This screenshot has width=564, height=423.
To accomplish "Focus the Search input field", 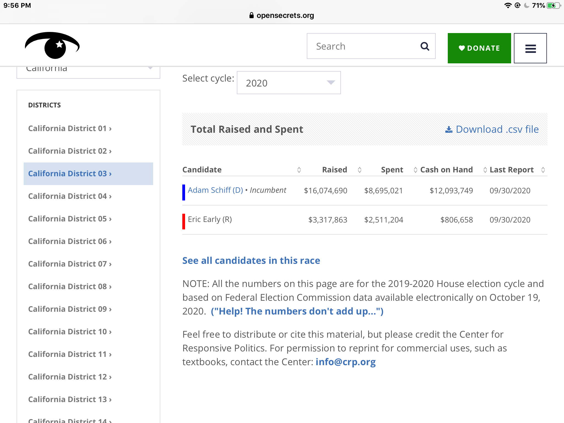I will tap(371, 46).
